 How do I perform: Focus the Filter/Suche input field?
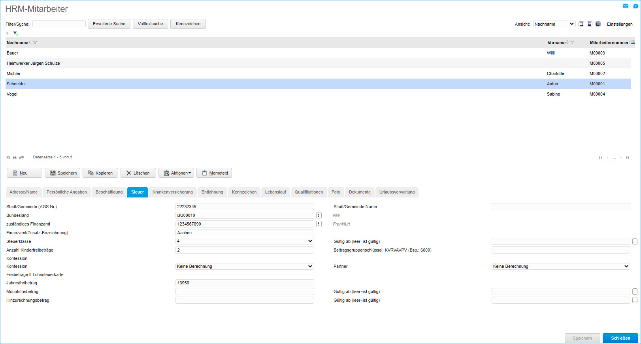click(59, 24)
